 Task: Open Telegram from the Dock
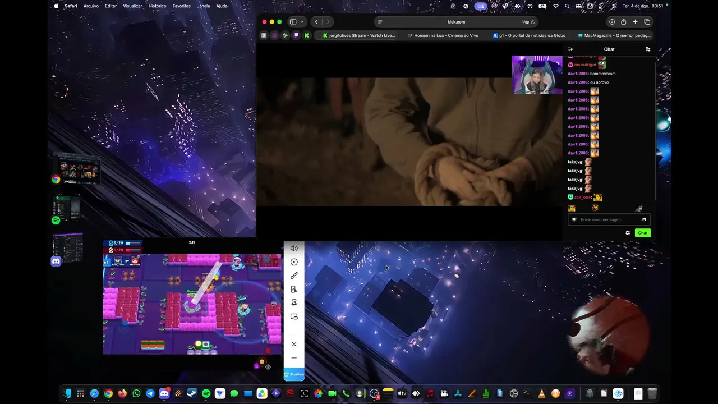pyautogui.click(x=150, y=393)
